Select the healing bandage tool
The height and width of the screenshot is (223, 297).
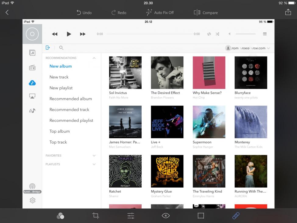click(x=236, y=216)
